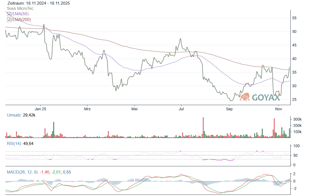This screenshot has width=310, height=196.
Task: Click the purple EMA(50) legend label
Action: (20, 14)
